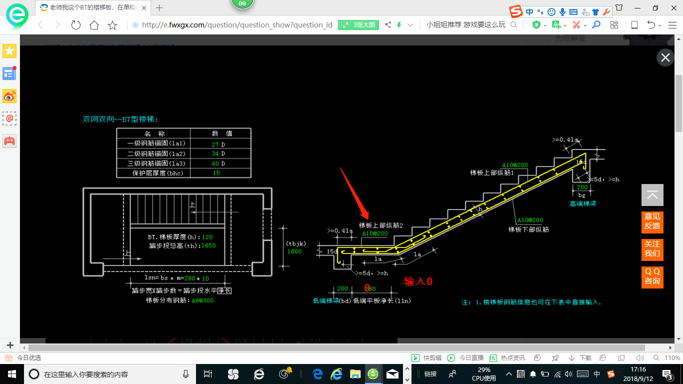Open the Weibo sidebar icon
The image size is (683, 384).
pos(9,95)
